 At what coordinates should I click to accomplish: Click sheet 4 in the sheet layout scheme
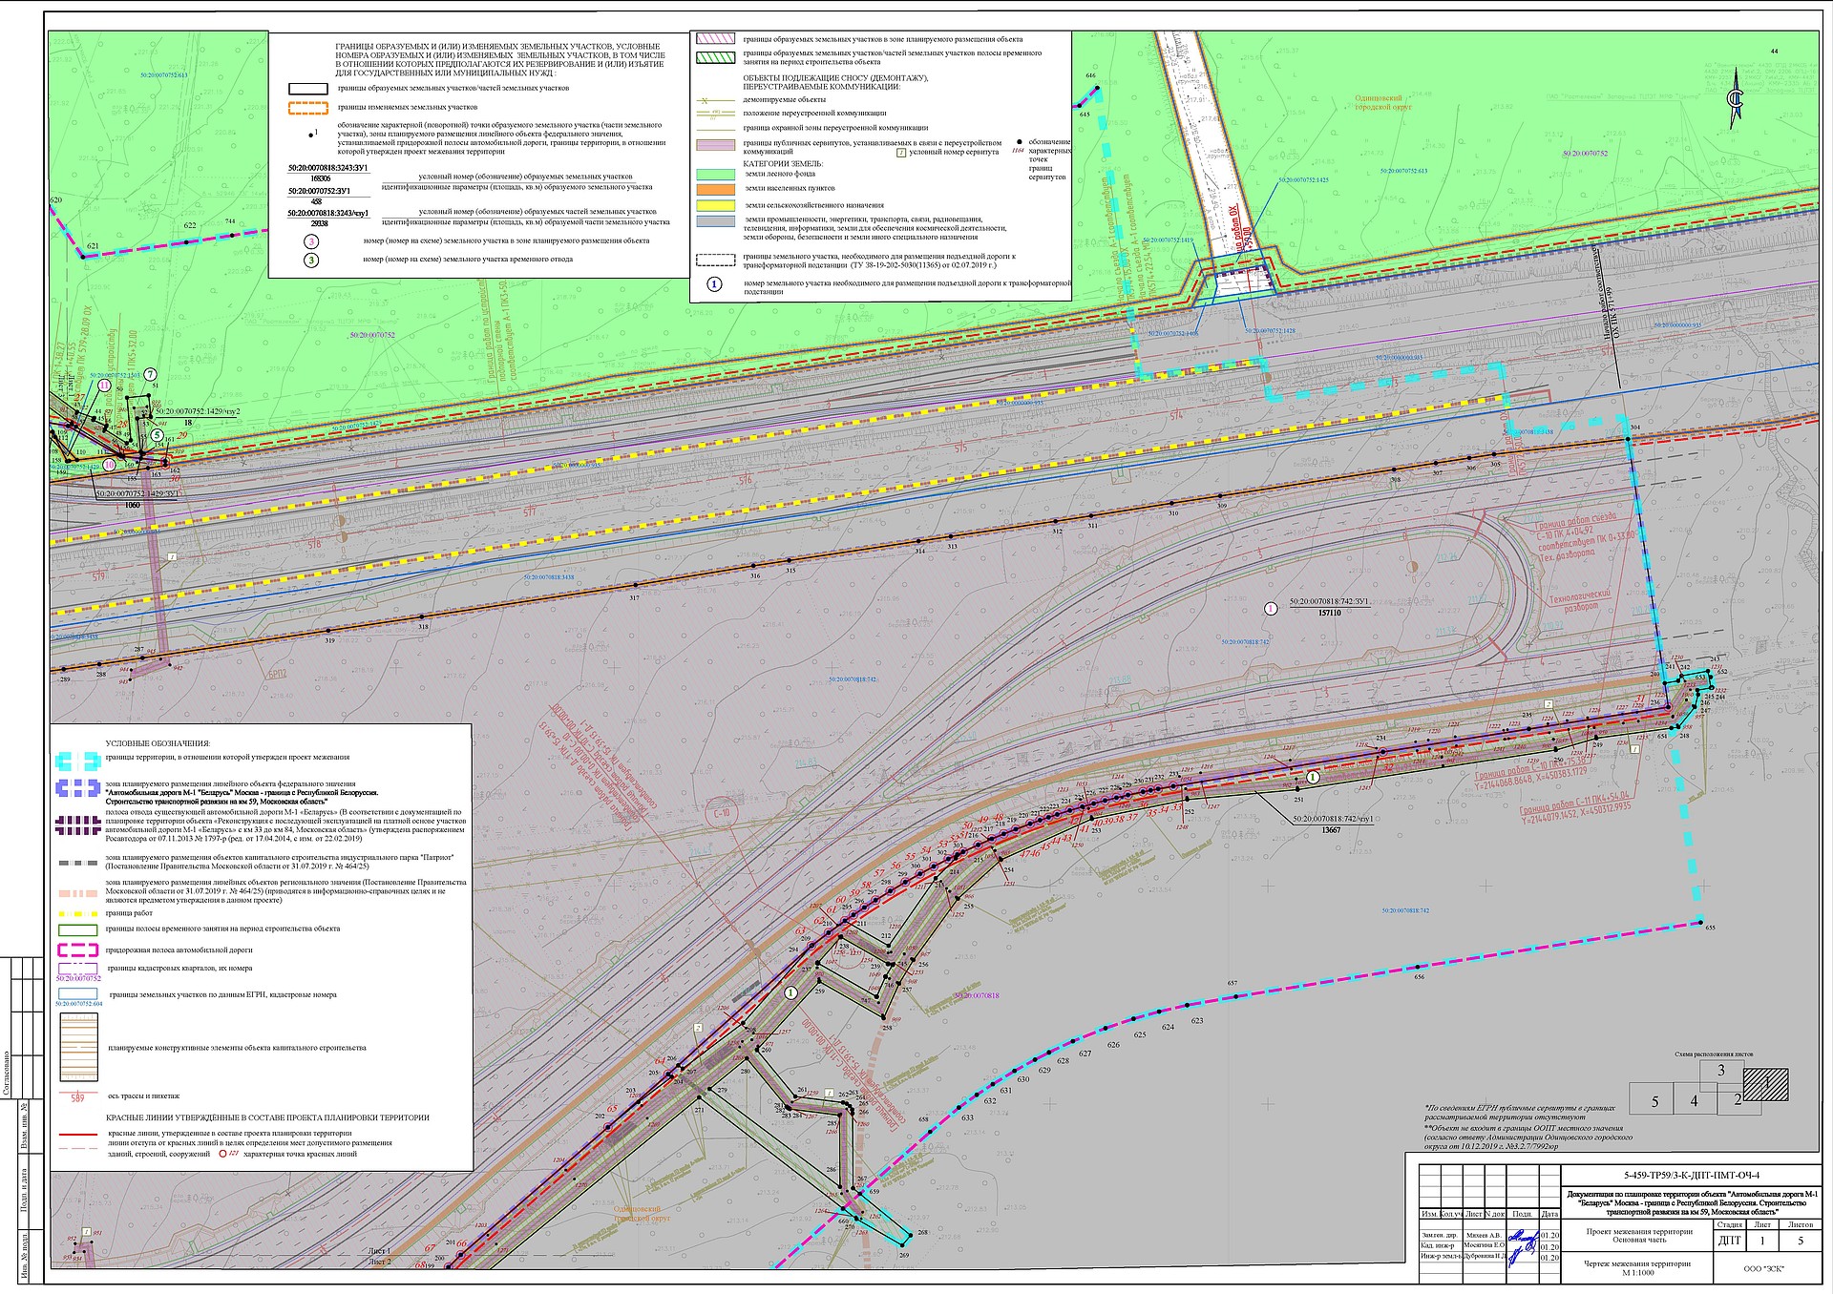point(1695,1100)
